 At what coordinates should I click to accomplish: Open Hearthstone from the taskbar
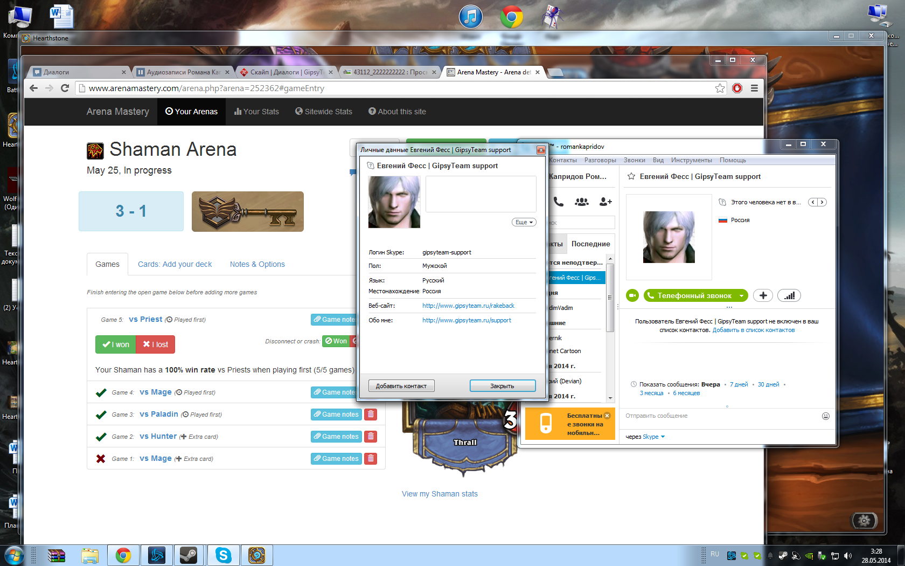256,555
